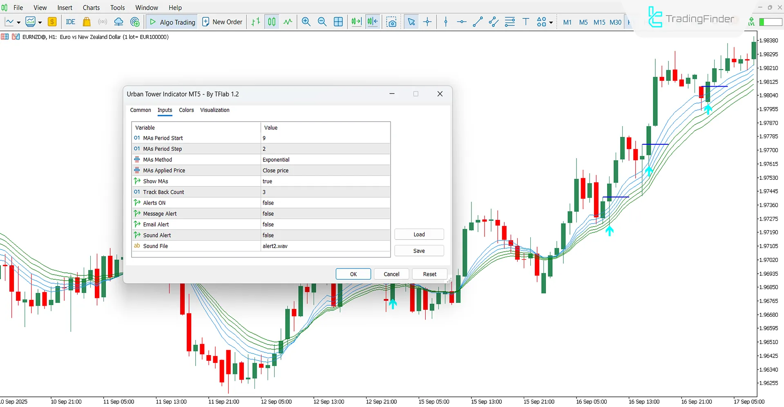
Task: Open the MAs Applied Price dropdown
Action: coord(325,170)
